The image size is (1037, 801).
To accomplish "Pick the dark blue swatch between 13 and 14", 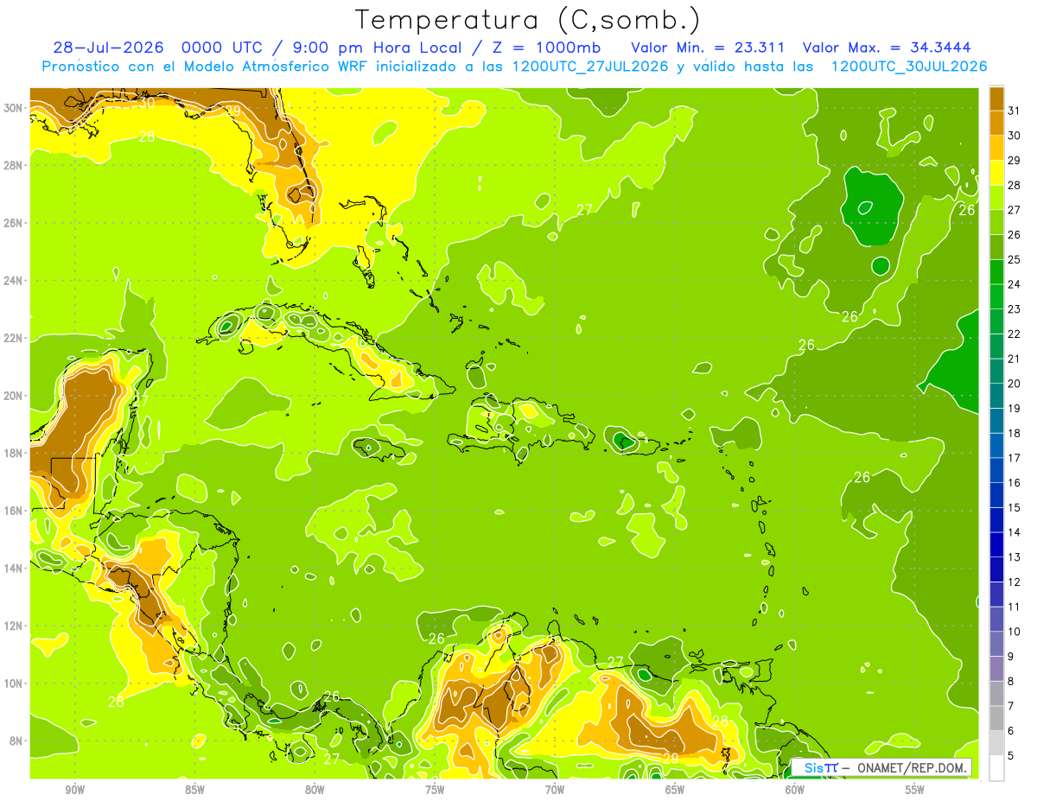I will coord(996,544).
